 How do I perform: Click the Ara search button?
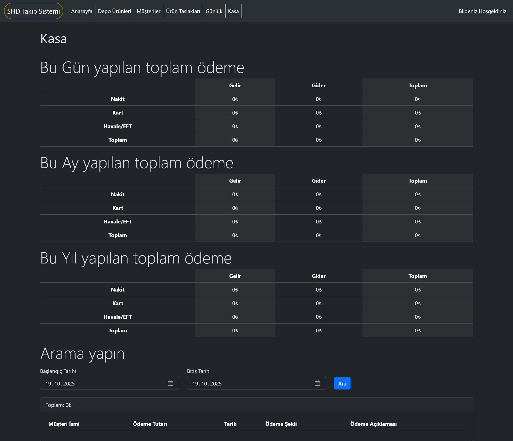pos(342,383)
